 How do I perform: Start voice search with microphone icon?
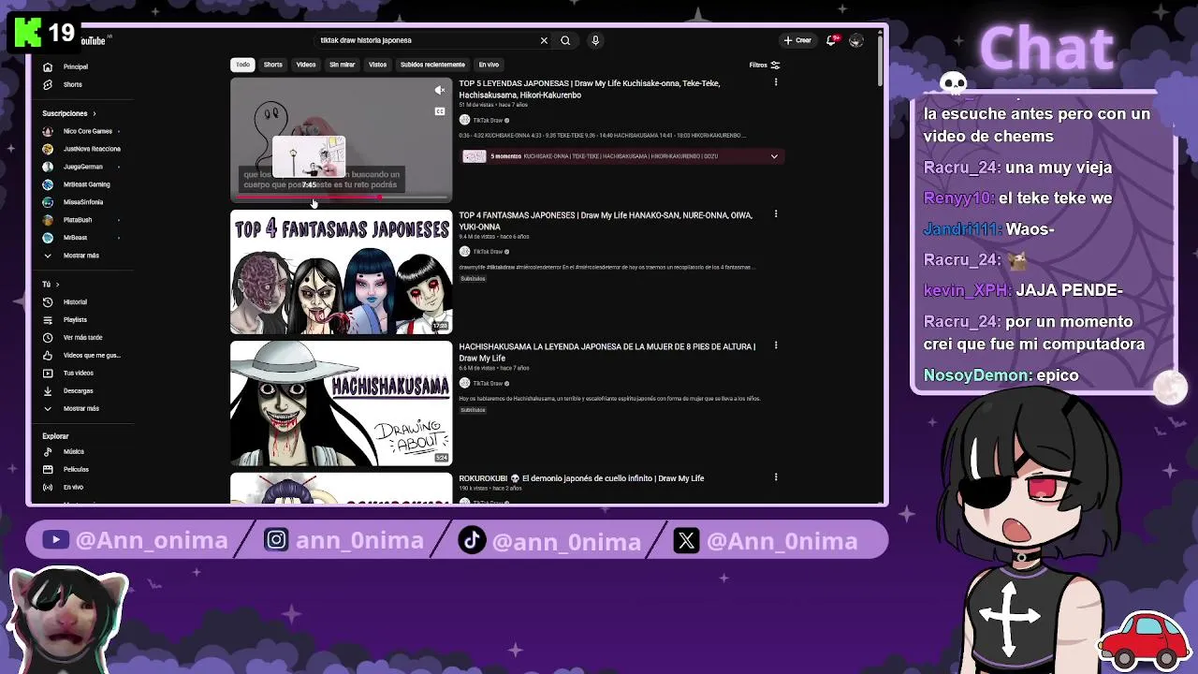tap(595, 40)
